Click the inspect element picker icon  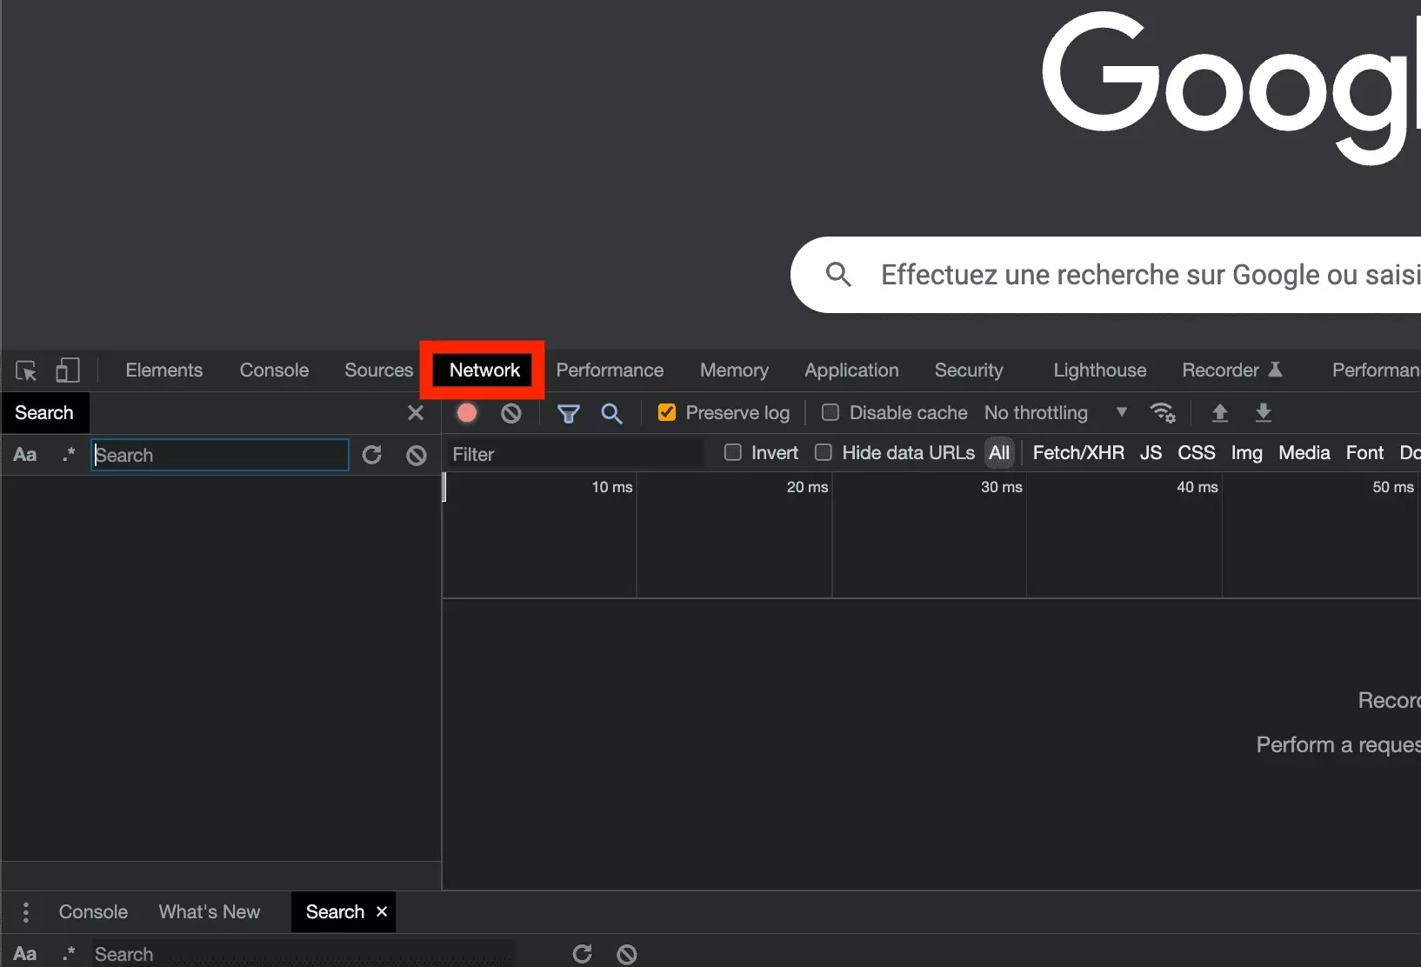click(x=26, y=370)
